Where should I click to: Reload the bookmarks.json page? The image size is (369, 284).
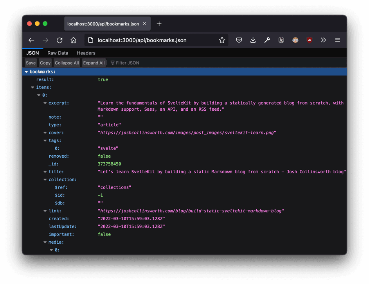click(x=59, y=40)
